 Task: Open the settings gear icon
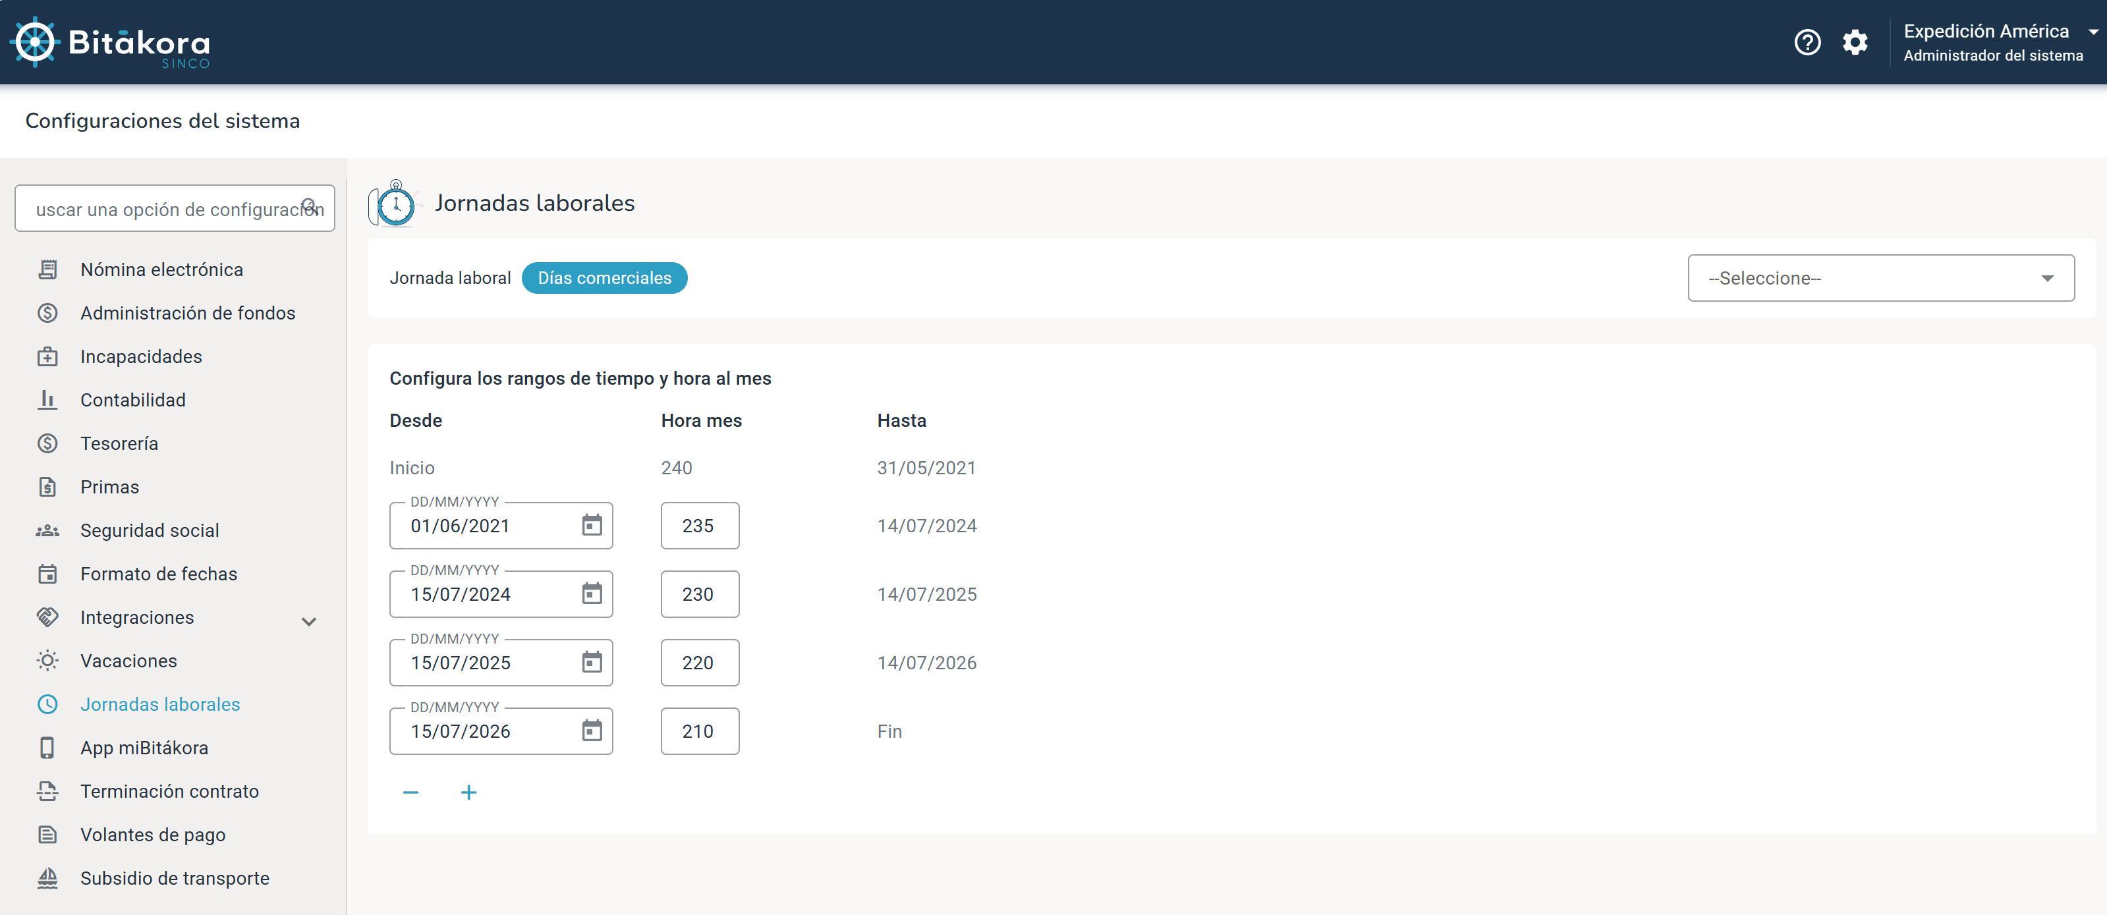pyautogui.click(x=1854, y=43)
